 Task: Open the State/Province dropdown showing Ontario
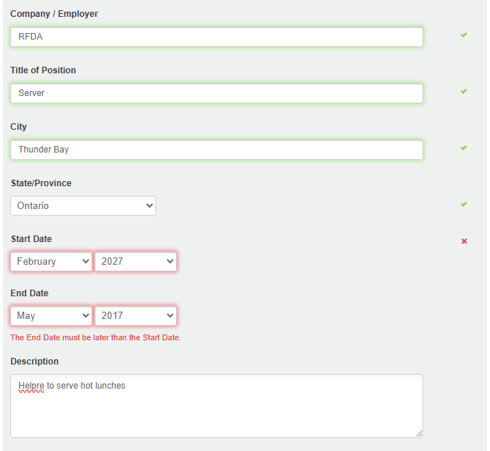point(83,206)
